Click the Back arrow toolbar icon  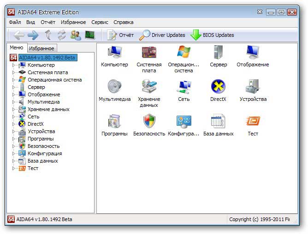(19, 35)
